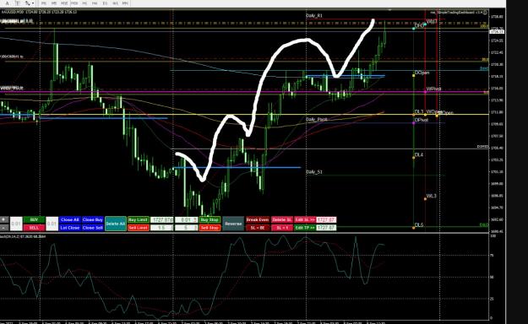This screenshot has width=528, height=324.
Task: Click the teal Delete All button
Action: tap(116, 224)
